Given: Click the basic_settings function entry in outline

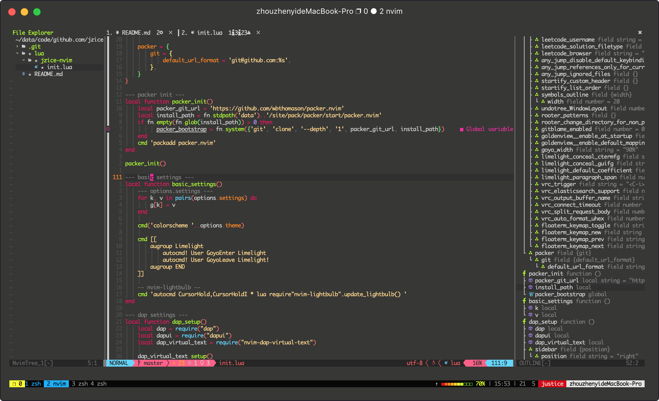Looking at the screenshot, I should click(550, 301).
